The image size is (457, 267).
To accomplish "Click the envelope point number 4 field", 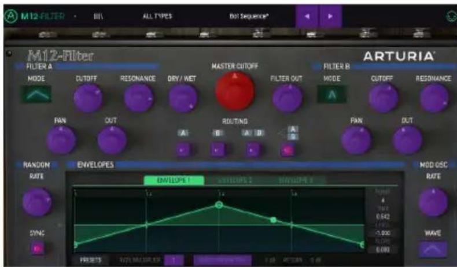I will [x=383, y=201].
